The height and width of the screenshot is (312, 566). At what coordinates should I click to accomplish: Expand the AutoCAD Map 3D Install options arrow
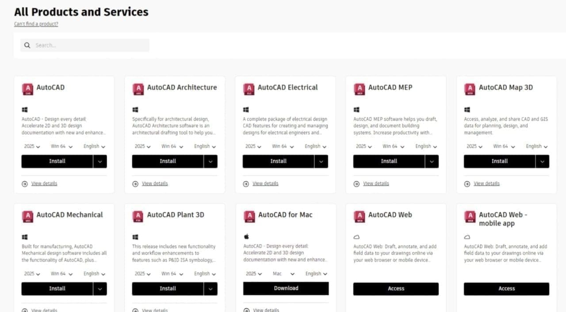click(x=542, y=162)
